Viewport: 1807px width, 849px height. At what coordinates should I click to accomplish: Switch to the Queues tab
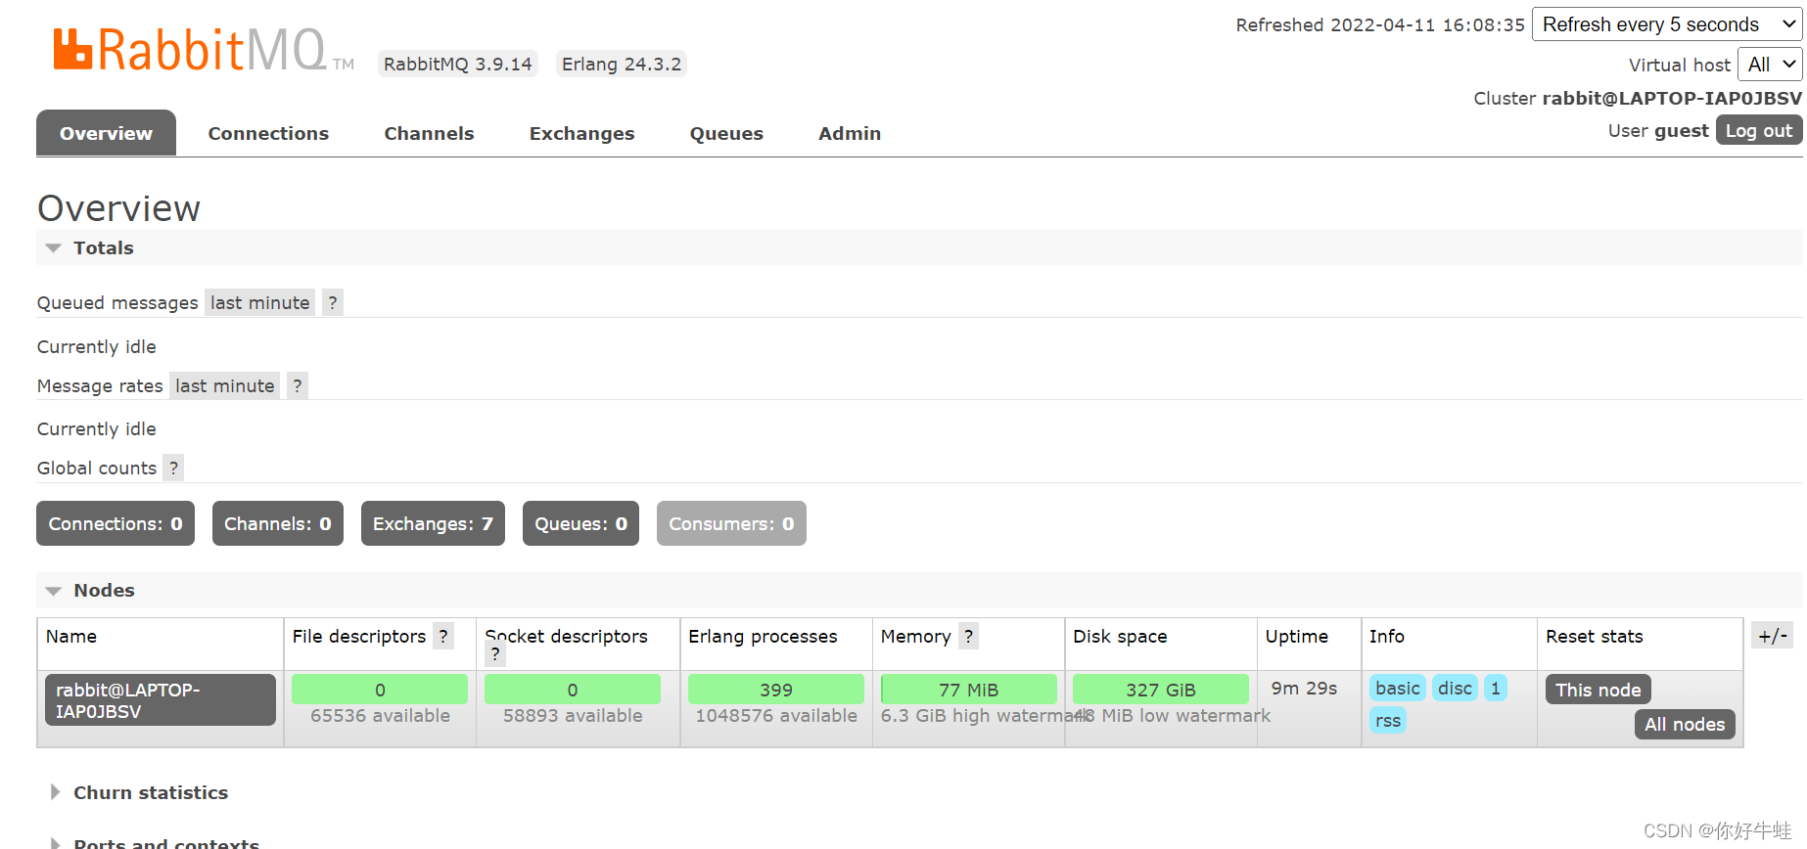click(x=726, y=133)
